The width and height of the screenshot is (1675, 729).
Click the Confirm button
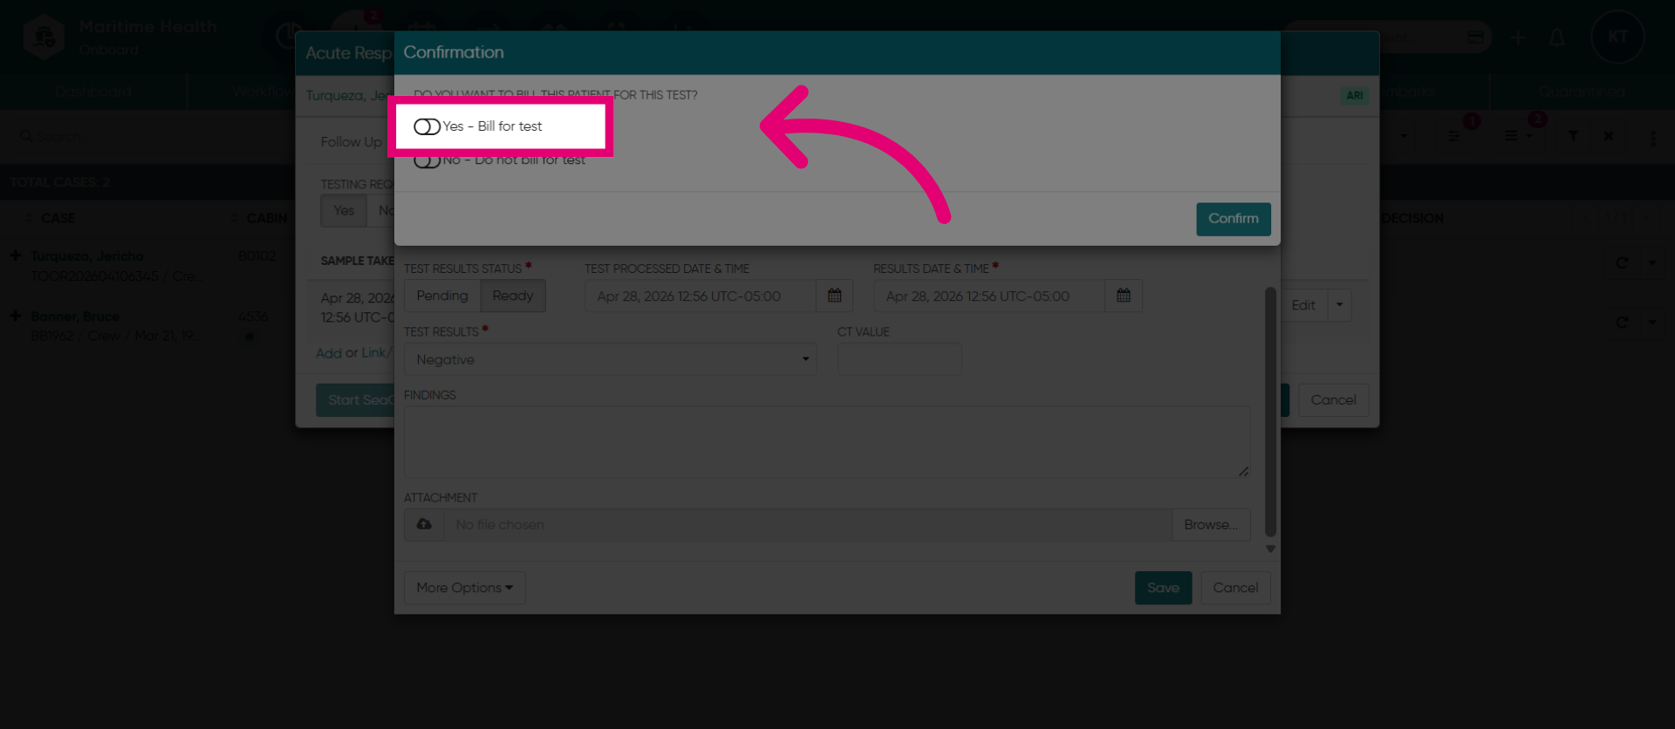tap(1233, 219)
